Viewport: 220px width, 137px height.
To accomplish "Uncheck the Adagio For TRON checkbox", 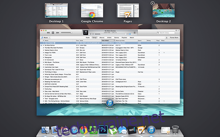I will (x=43, y=53).
